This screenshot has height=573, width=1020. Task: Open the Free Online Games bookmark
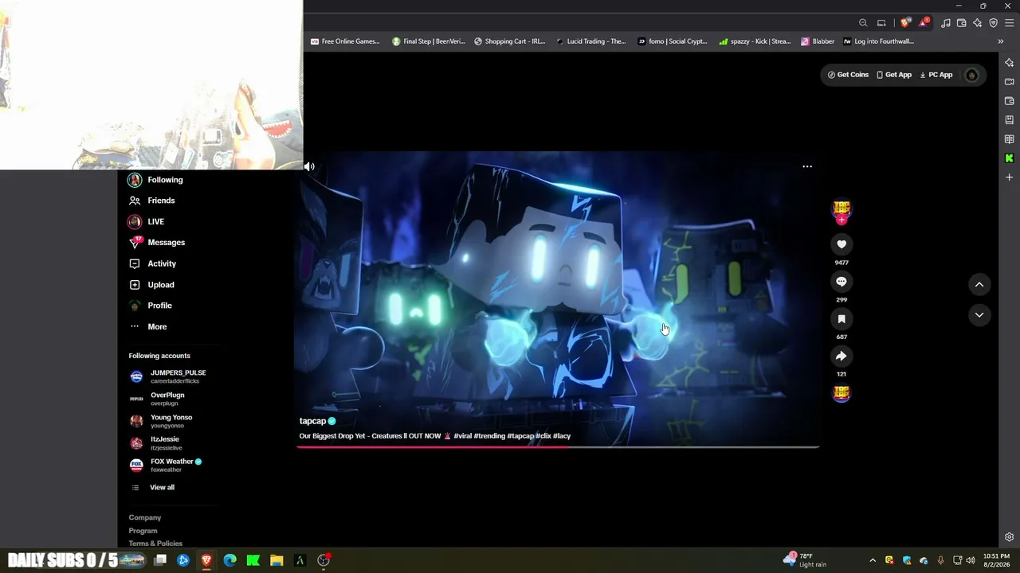click(345, 41)
